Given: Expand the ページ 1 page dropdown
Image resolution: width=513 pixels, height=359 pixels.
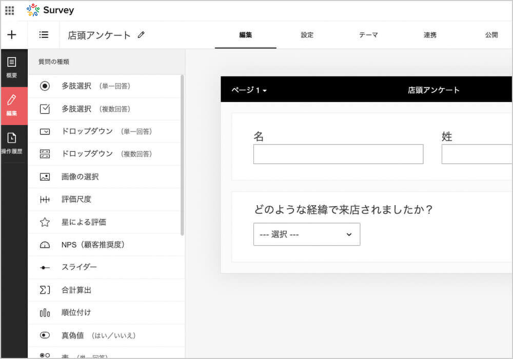Looking at the screenshot, I should (249, 90).
